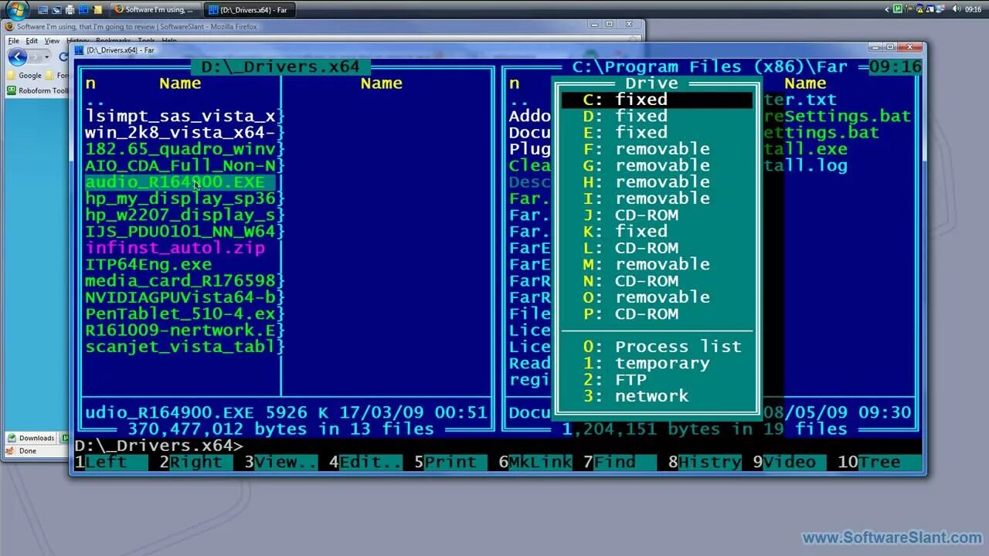Click the 1 Left function key

111,462
